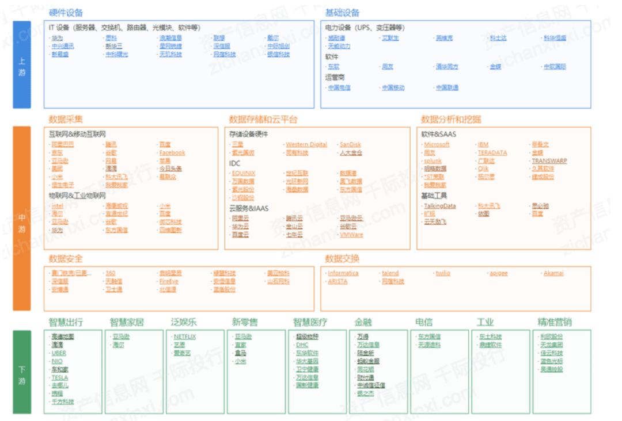Click the NETFLIX link
Image resolution: width=622 pixels, height=421 pixels.
(184, 337)
